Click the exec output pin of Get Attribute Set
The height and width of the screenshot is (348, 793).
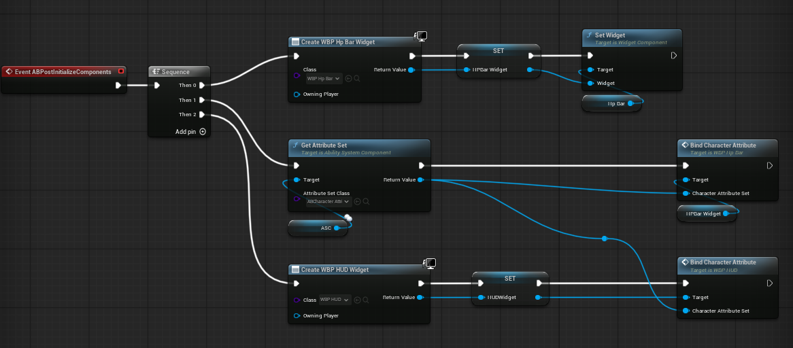pyautogui.click(x=421, y=165)
